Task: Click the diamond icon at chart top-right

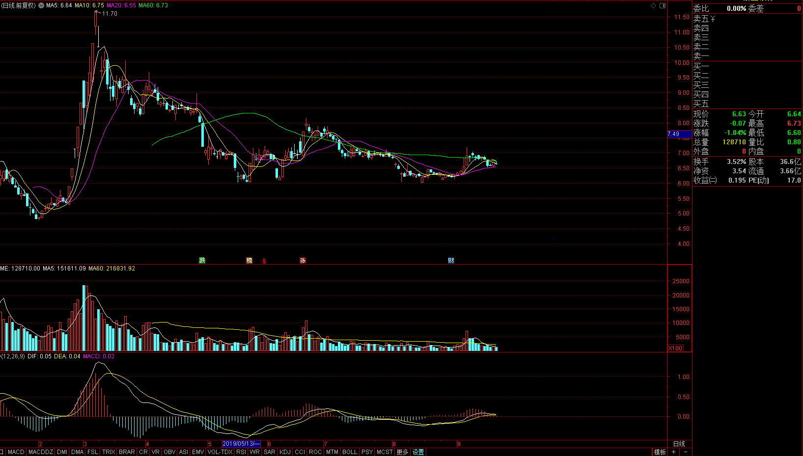Action: tap(653, 5)
